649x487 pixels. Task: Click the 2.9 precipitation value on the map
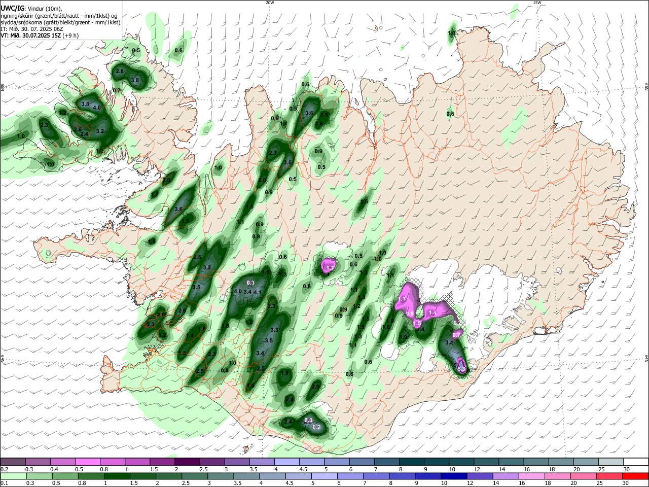[183, 310]
